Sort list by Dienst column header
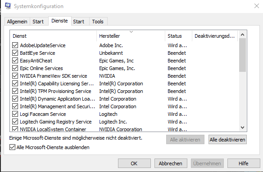 [x=53, y=36]
